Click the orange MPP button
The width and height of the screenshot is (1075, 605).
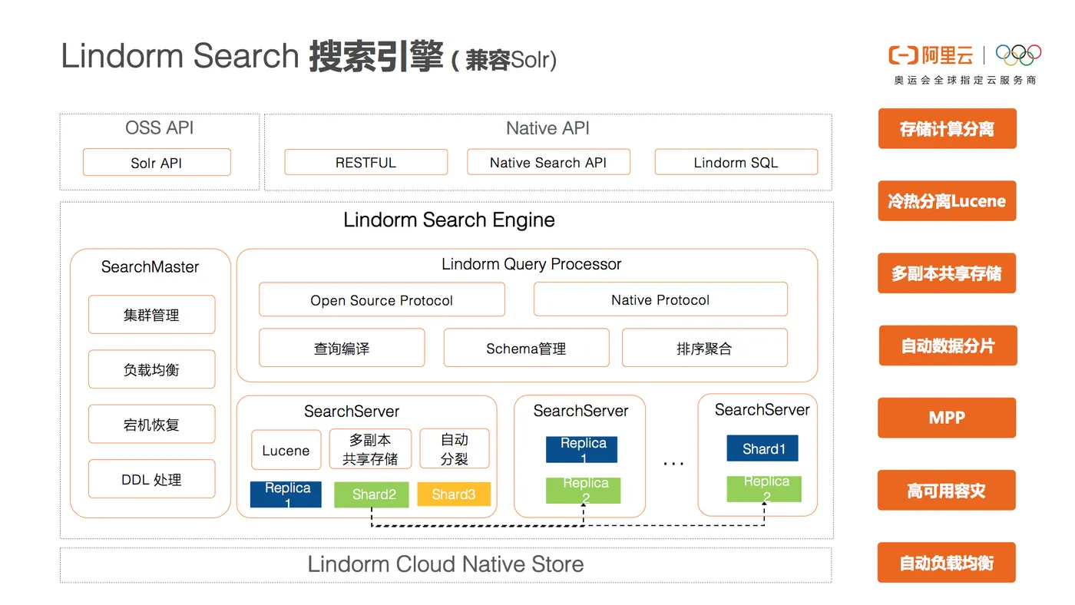(x=947, y=418)
